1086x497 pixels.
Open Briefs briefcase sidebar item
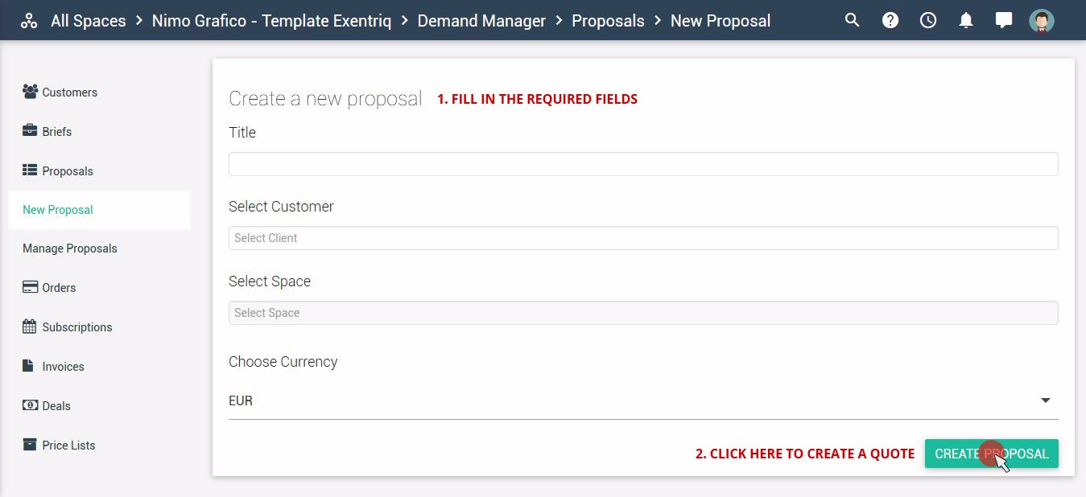pyautogui.click(x=47, y=131)
